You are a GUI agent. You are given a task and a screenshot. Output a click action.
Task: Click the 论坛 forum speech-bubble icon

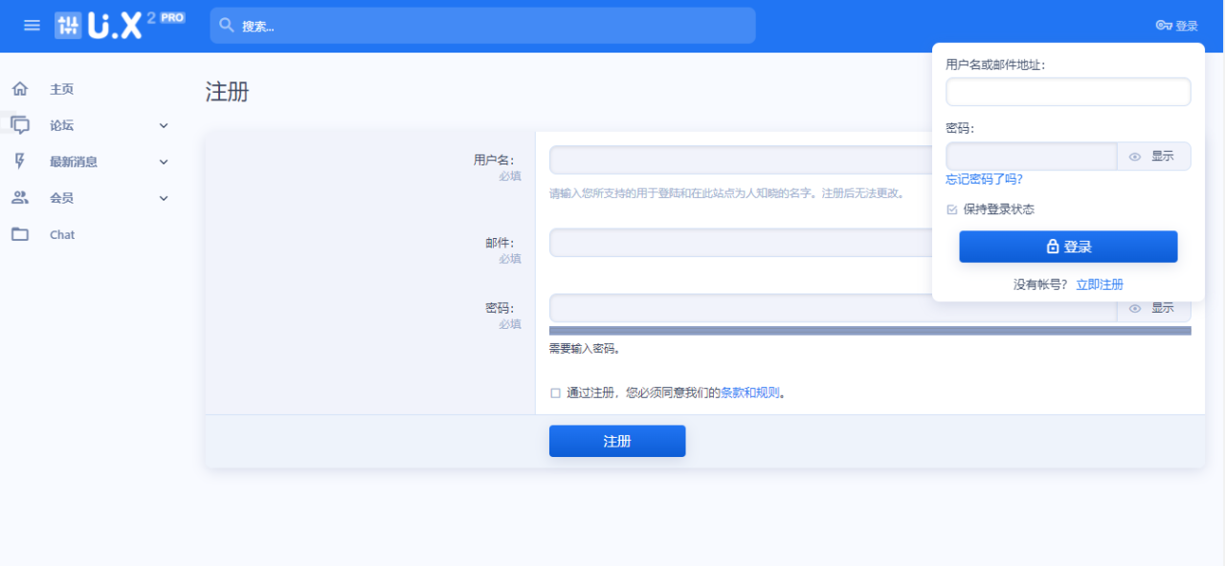tap(20, 124)
